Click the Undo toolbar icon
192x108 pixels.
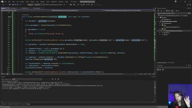[x=20, y=5]
